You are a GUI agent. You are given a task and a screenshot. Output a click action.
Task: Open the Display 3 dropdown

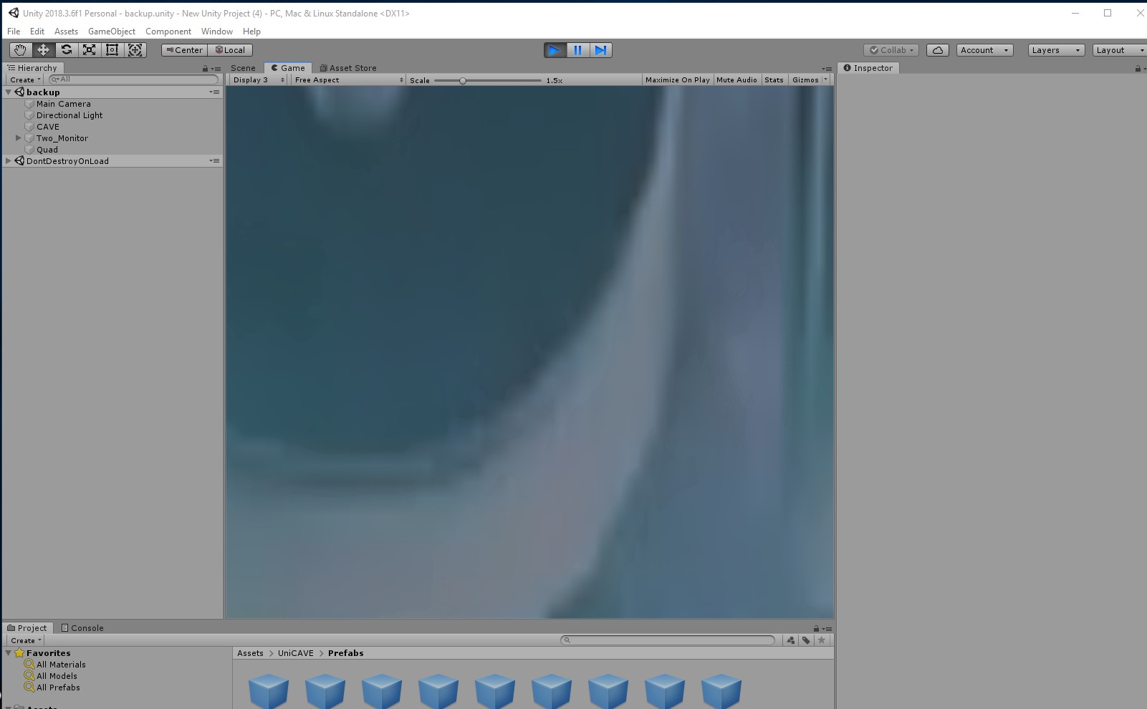point(258,80)
